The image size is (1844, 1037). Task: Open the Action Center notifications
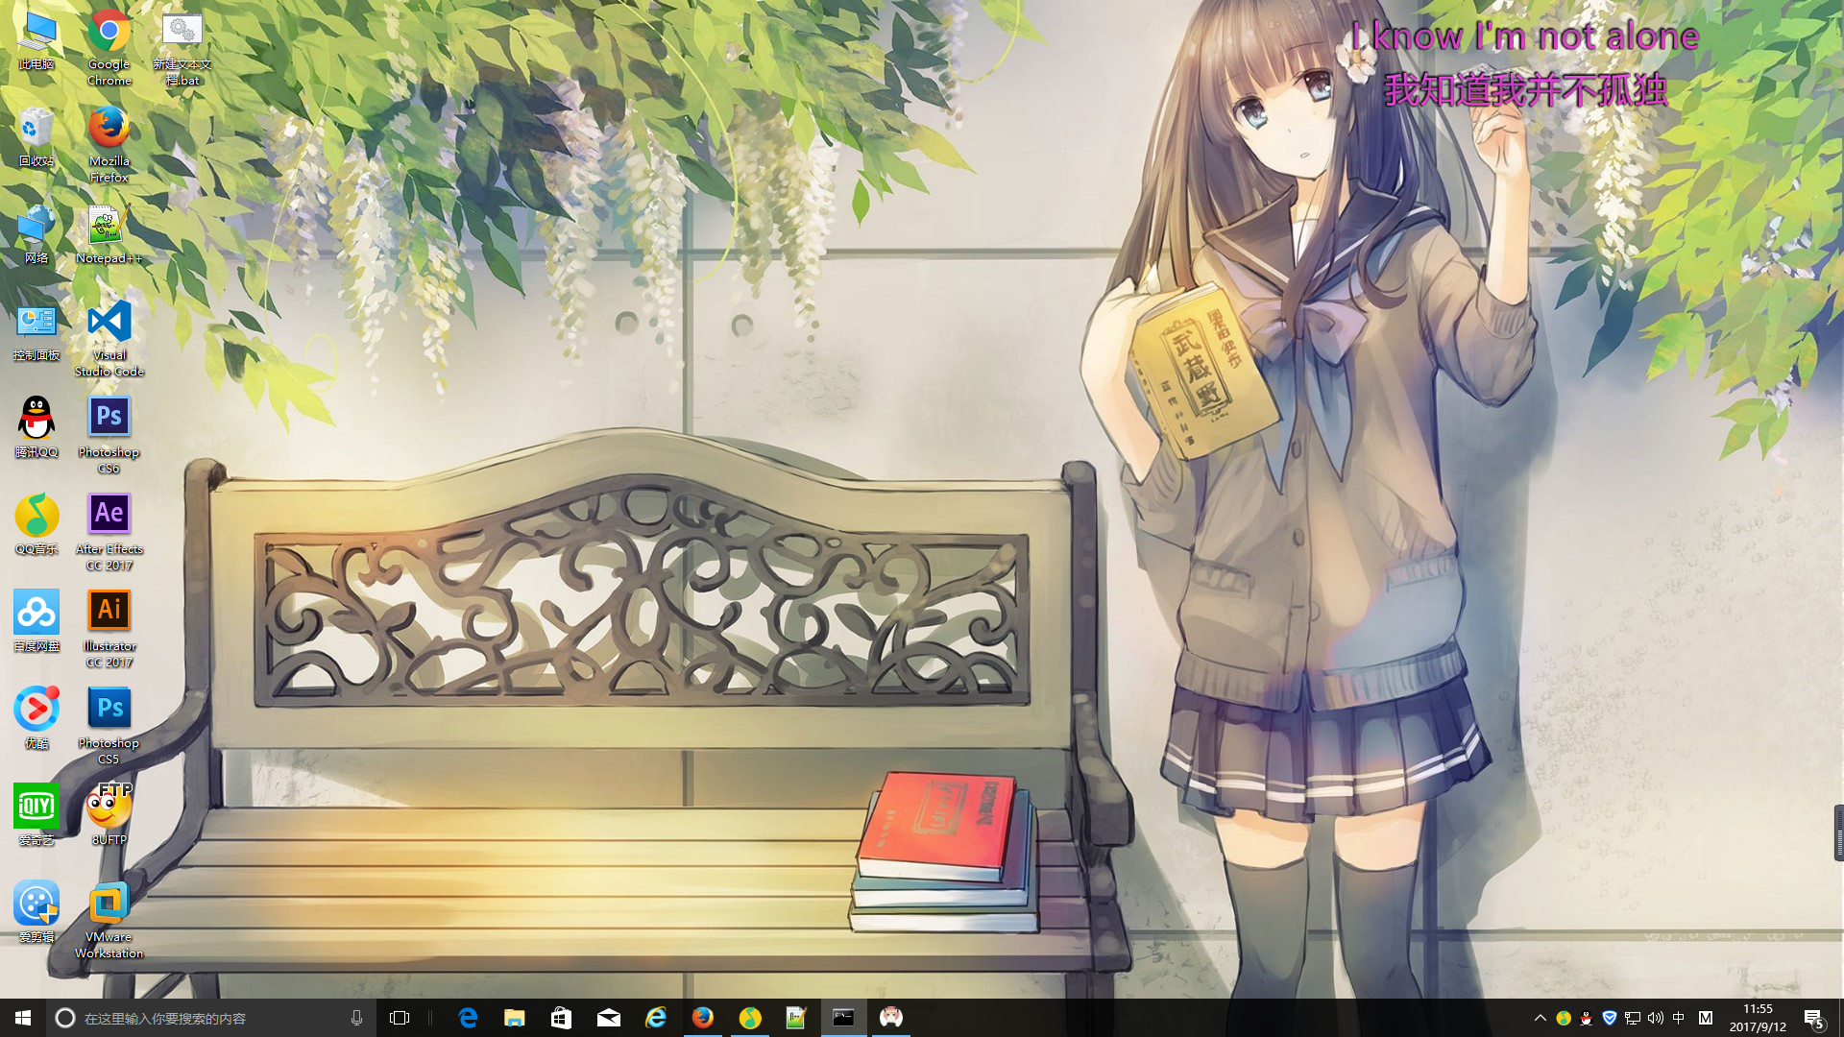pos(1814,1018)
